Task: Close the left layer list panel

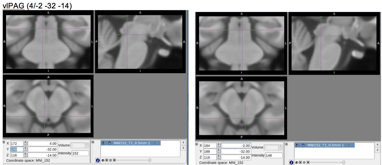Action: coord(93,142)
